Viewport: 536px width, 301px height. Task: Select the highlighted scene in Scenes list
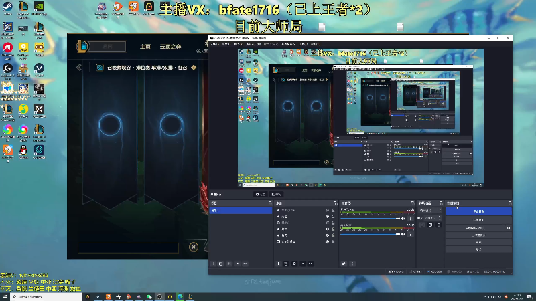(x=241, y=211)
